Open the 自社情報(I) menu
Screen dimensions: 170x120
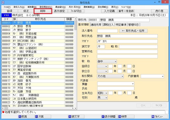tap(103, 7)
